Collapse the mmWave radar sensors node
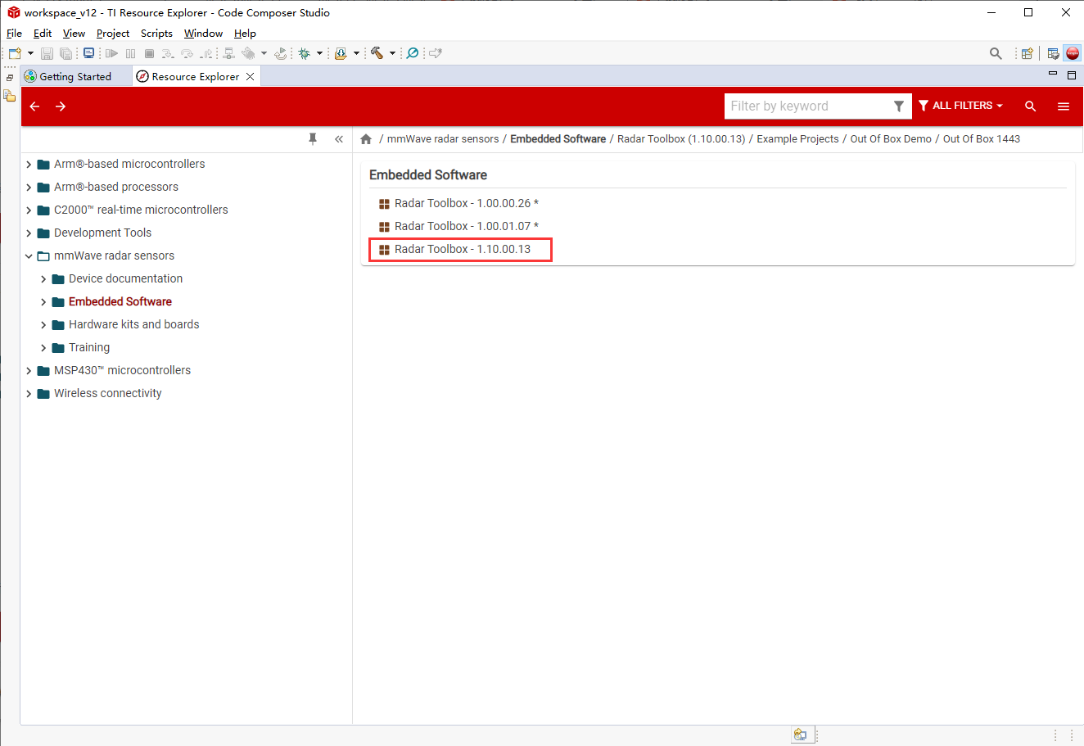 [x=29, y=256]
